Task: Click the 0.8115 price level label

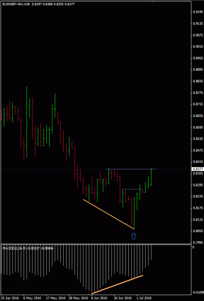Action: point(198,220)
